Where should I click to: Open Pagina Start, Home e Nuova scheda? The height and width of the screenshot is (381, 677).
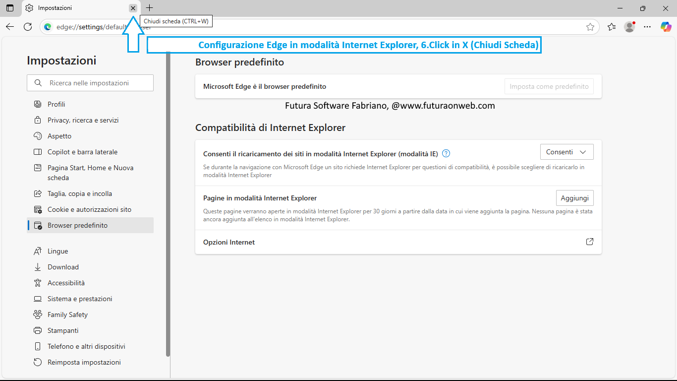[90, 173]
